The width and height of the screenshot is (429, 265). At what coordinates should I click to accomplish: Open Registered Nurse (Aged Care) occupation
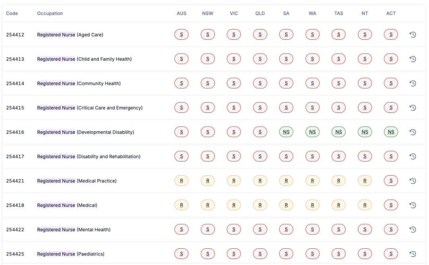70,35
